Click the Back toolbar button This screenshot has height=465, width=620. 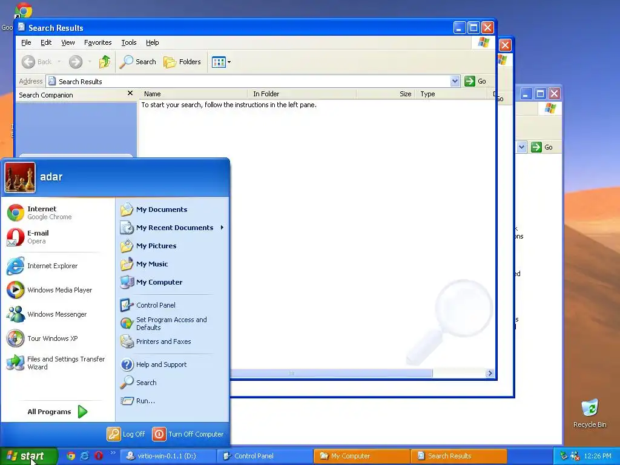click(x=36, y=62)
